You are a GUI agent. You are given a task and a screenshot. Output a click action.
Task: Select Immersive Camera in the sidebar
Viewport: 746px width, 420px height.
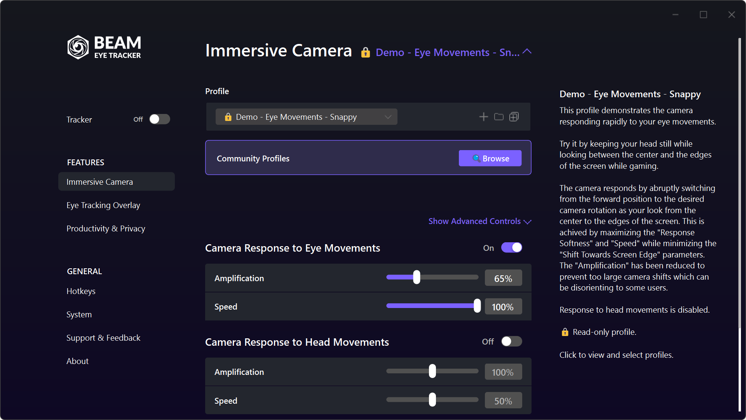(x=117, y=182)
